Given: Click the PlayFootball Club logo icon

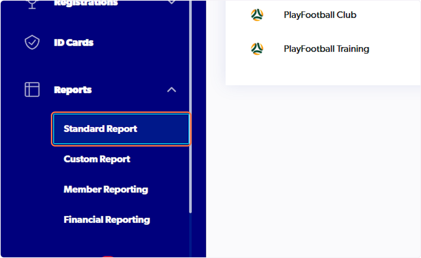Looking at the screenshot, I should 257,15.
